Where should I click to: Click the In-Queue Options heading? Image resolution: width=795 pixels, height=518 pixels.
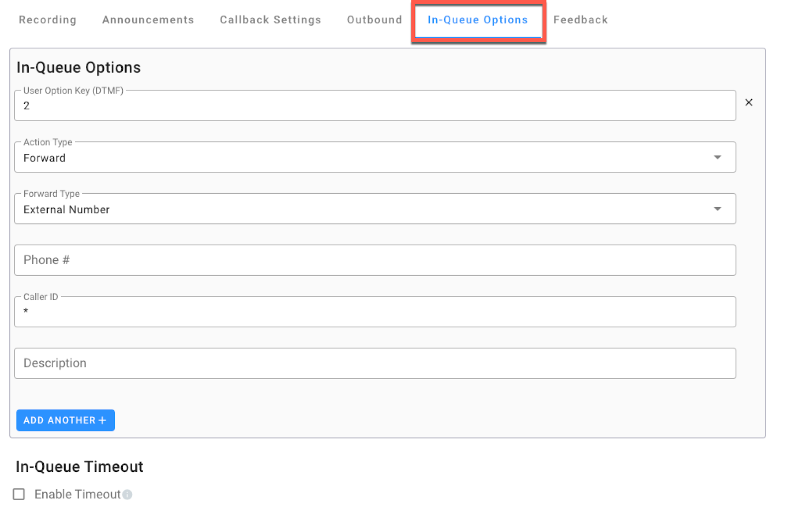[x=79, y=68]
